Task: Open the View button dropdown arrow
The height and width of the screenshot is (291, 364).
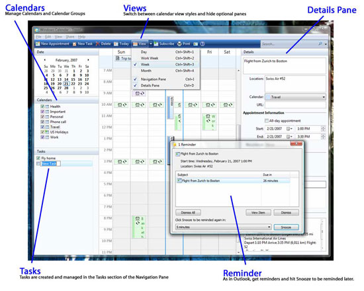Action: [151, 44]
